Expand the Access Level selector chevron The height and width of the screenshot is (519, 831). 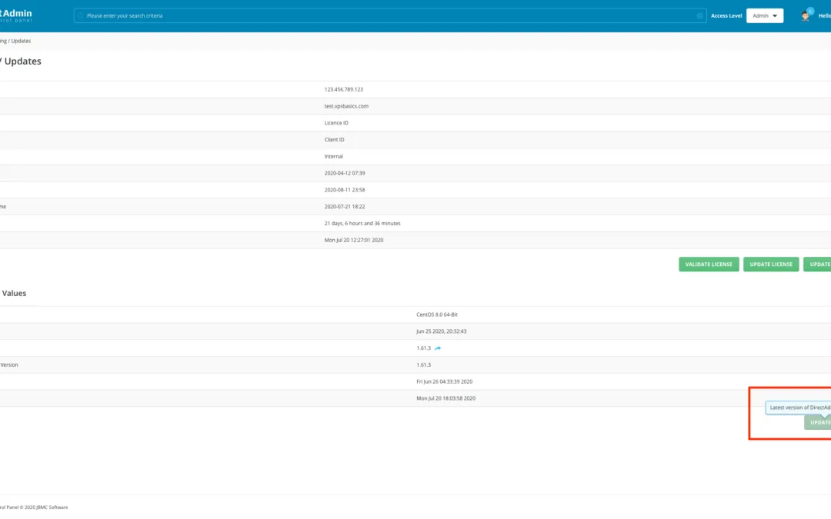[x=776, y=15]
